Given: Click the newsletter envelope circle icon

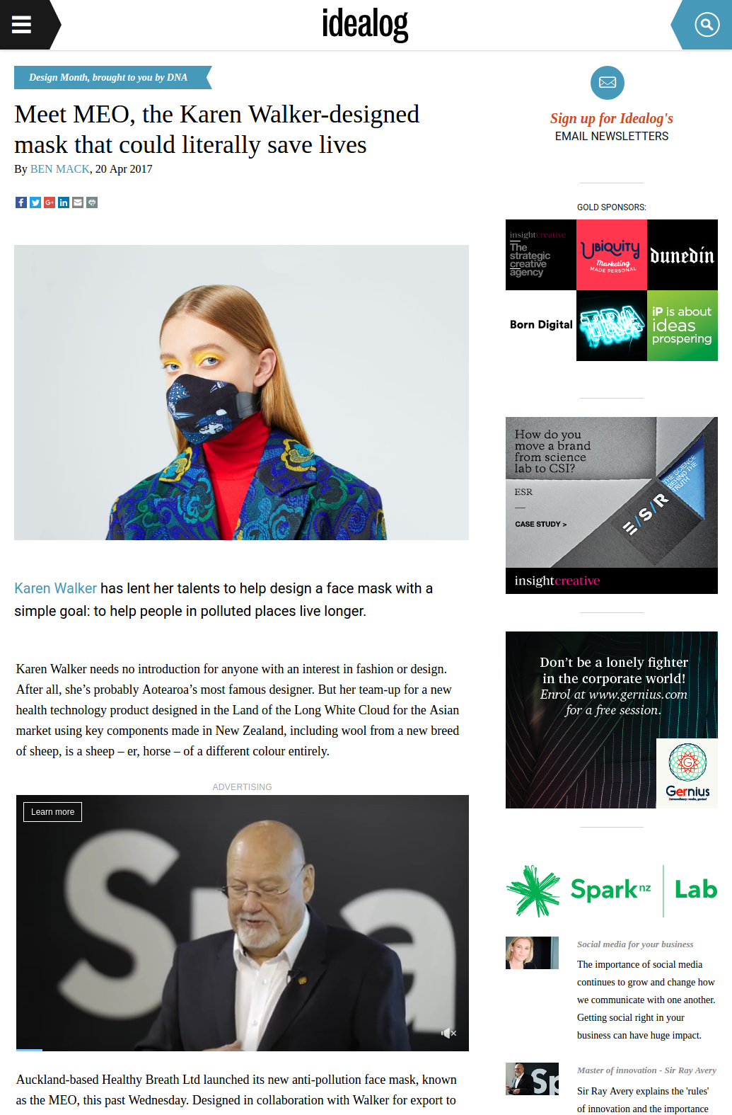Looking at the screenshot, I should (608, 83).
